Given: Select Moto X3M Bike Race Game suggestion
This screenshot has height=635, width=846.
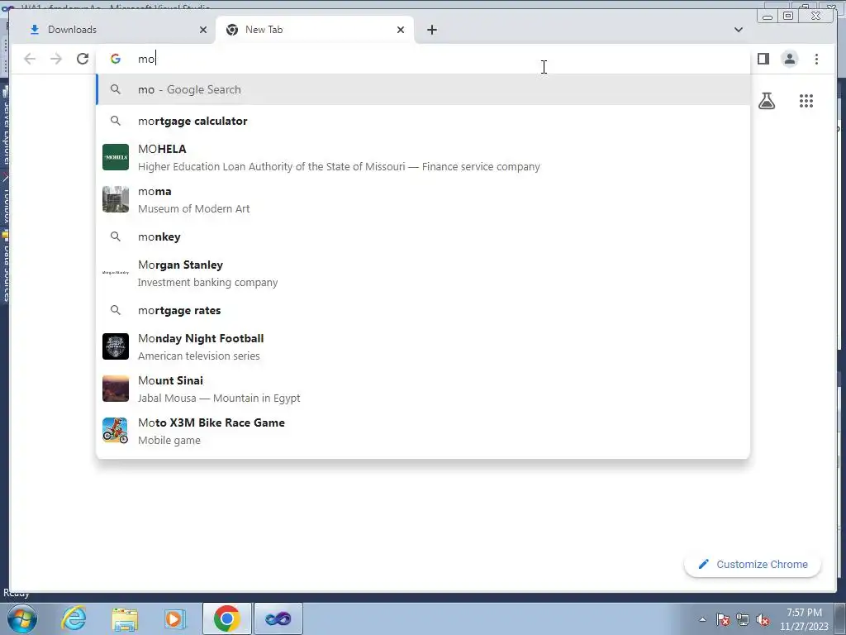Looking at the screenshot, I should pos(423,430).
